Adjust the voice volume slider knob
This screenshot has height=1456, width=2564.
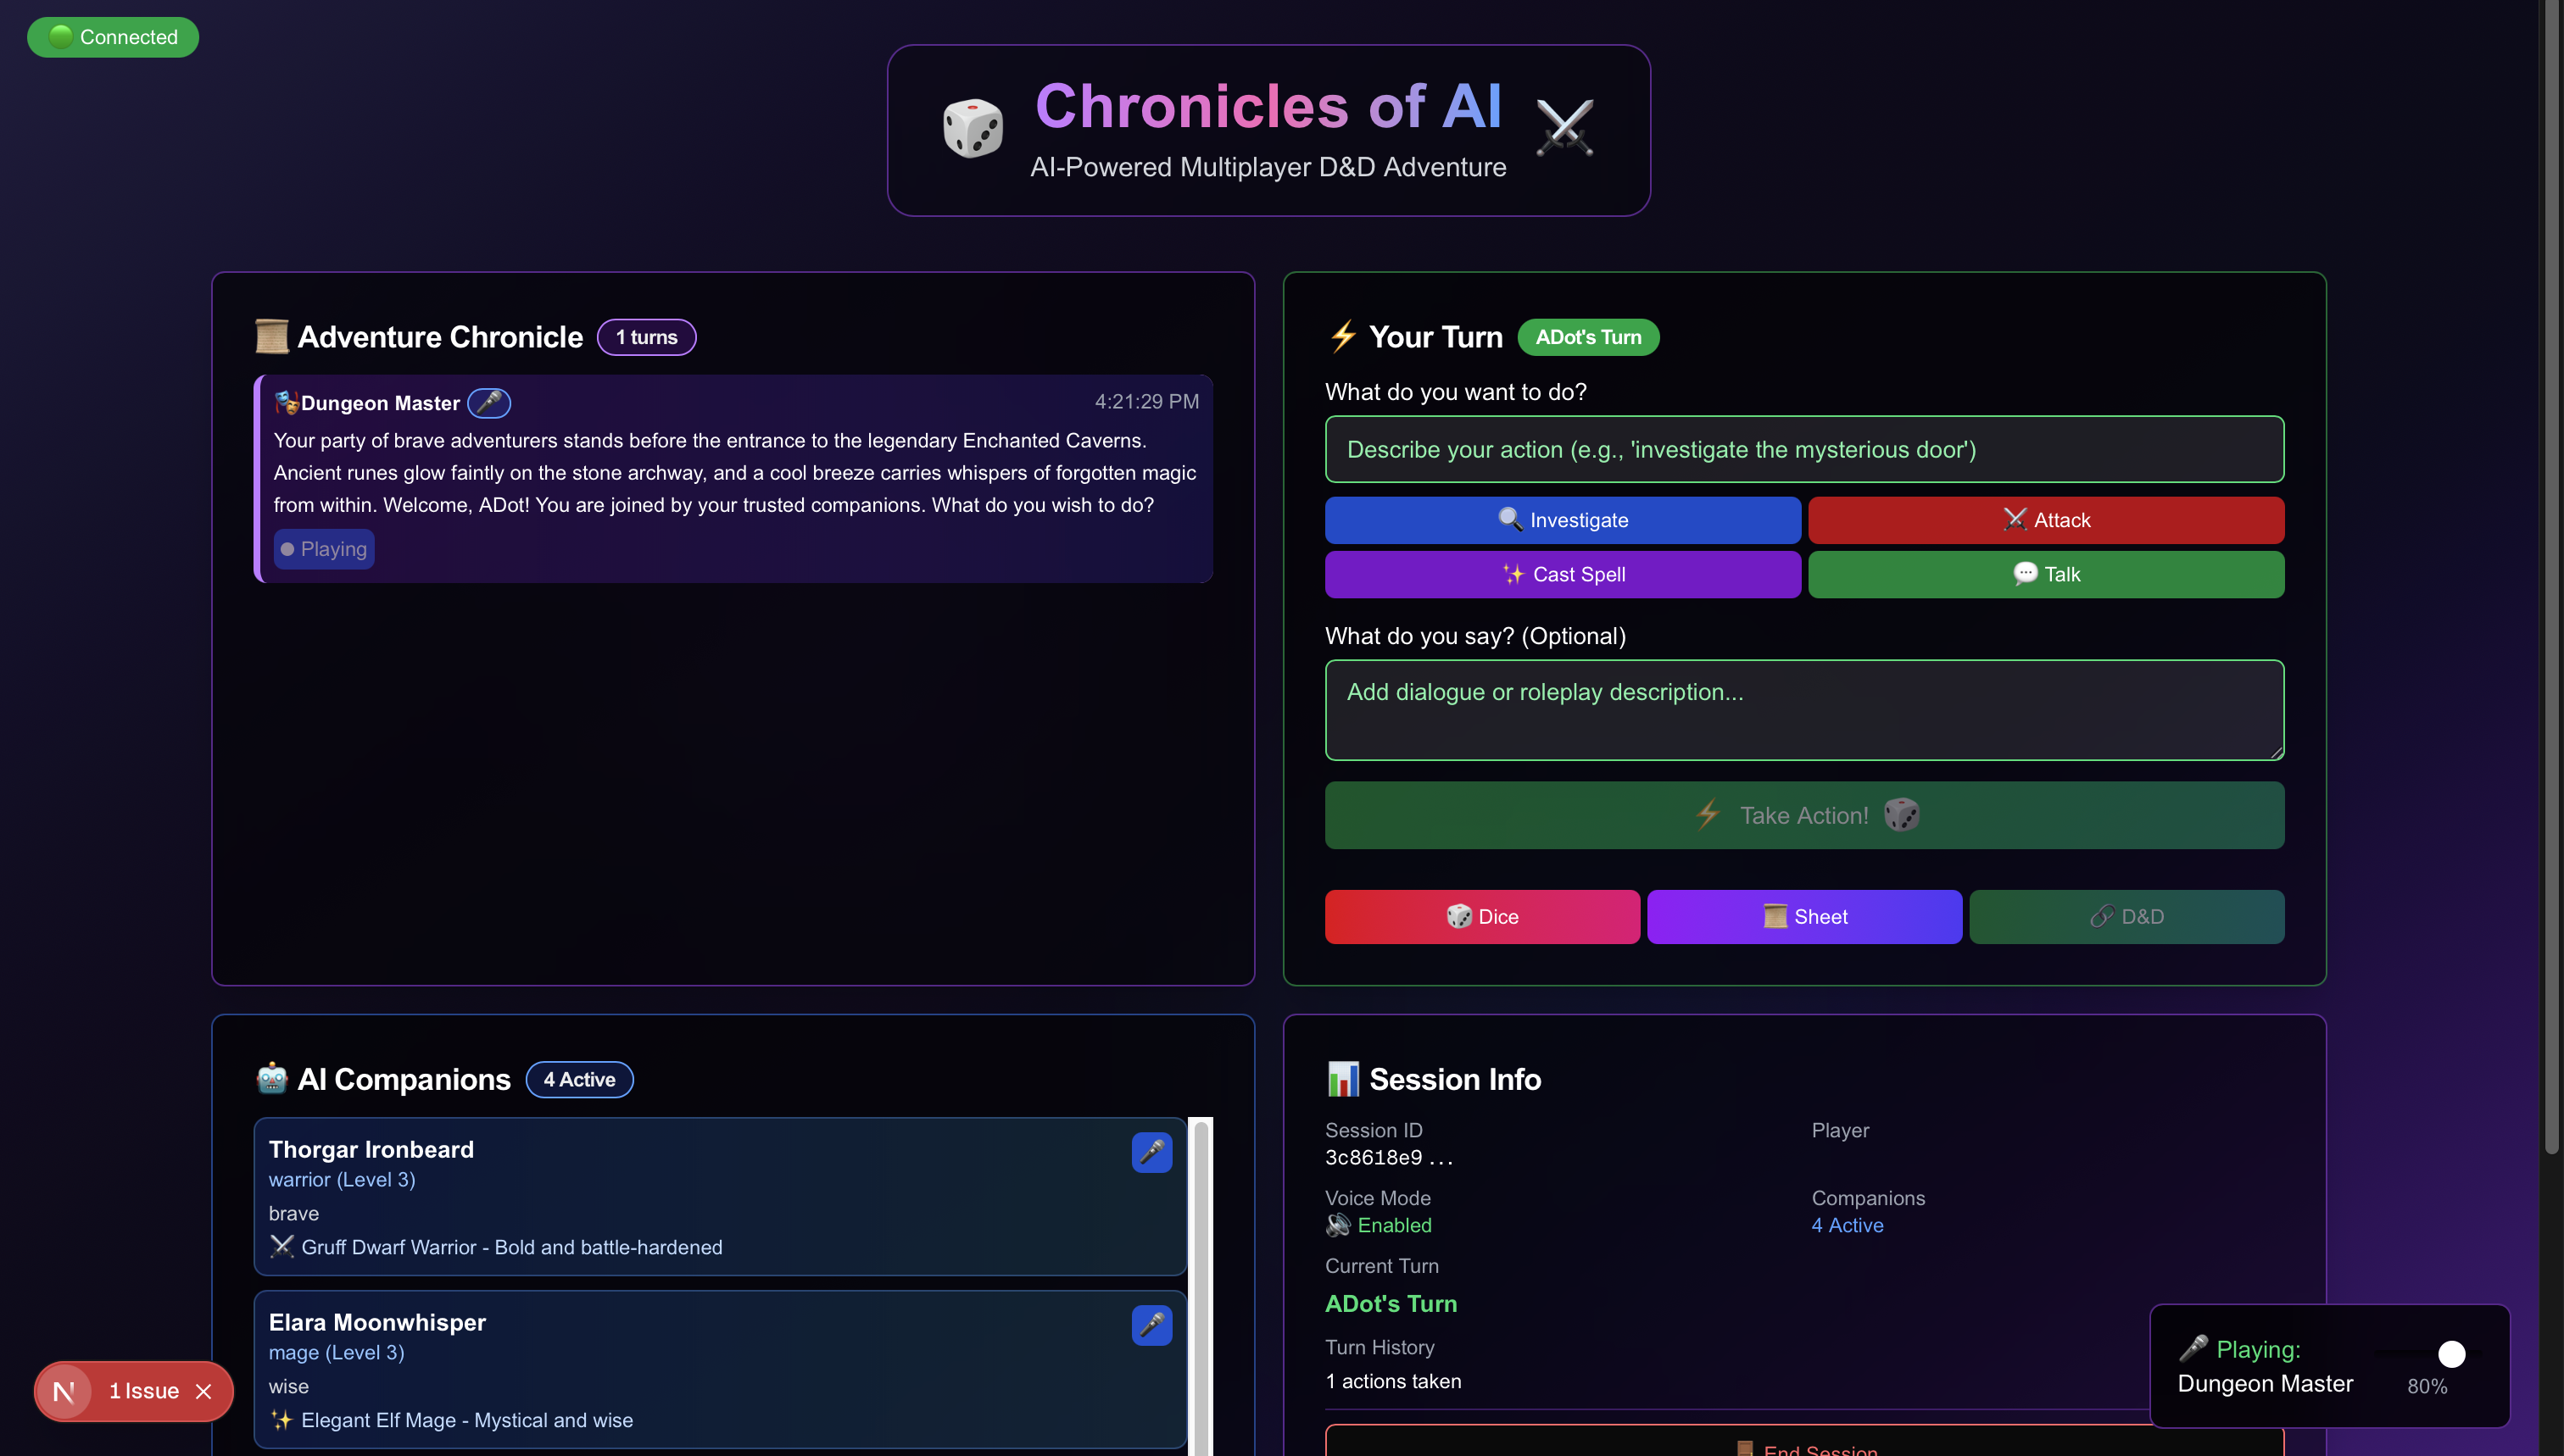(2451, 1354)
